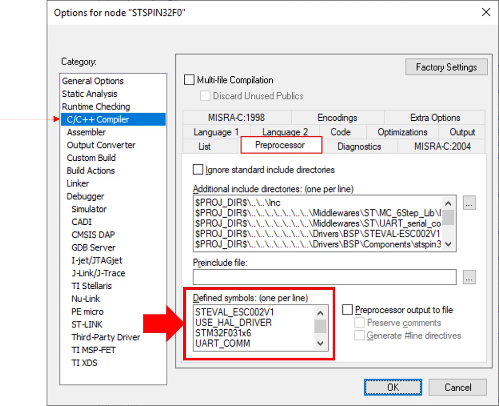
Task: Click the Factory Settings button
Action: click(x=446, y=67)
